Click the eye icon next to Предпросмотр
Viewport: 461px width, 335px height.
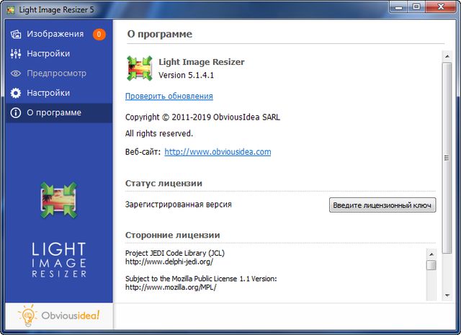coord(15,73)
